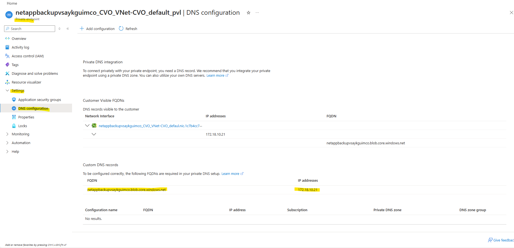Open Learn more link under Private DNS integration
The width and height of the screenshot is (514, 248).
[x=217, y=76]
